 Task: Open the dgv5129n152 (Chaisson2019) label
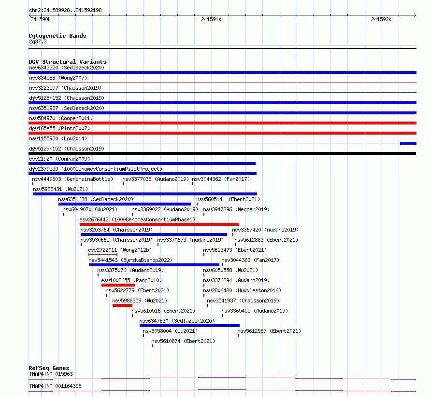click(x=67, y=149)
